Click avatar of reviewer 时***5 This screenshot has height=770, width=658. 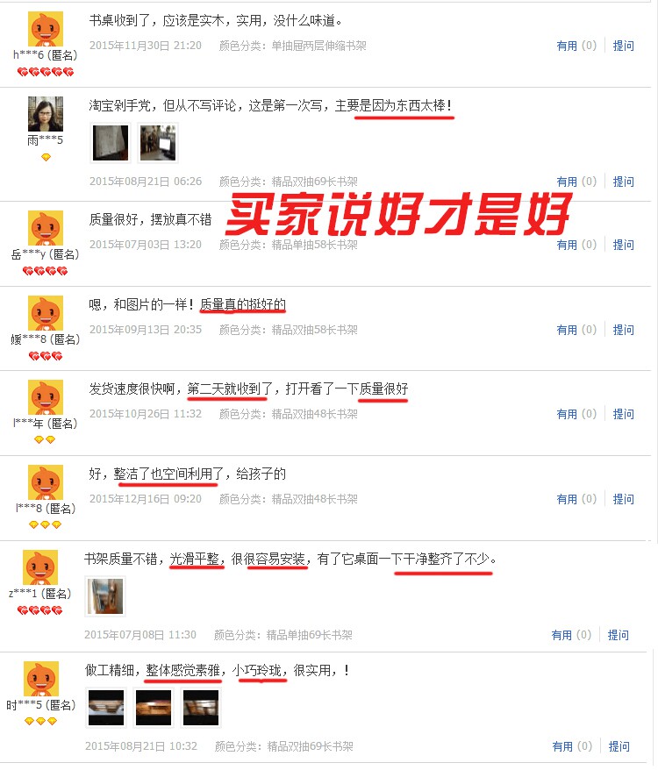coord(41,679)
